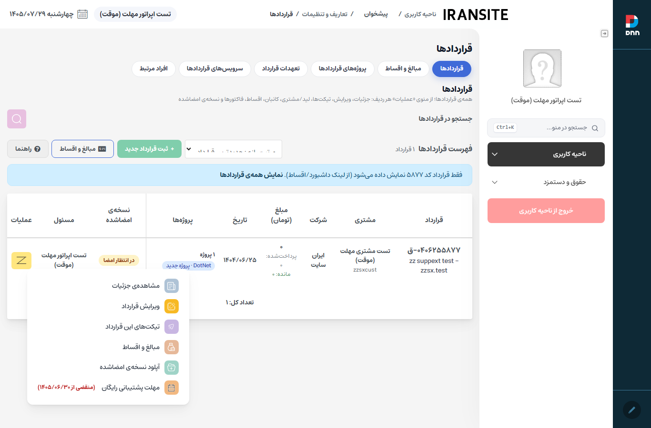Click the user profile avatar placeholder
Viewport: 651px width, 428px height.
(542, 68)
